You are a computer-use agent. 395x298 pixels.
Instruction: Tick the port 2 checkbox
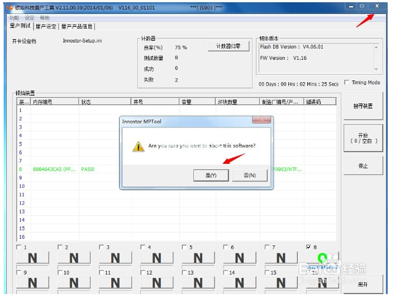[x=60, y=247]
